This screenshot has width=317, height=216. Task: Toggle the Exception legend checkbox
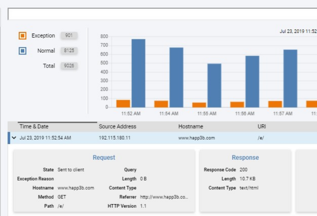point(22,36)
